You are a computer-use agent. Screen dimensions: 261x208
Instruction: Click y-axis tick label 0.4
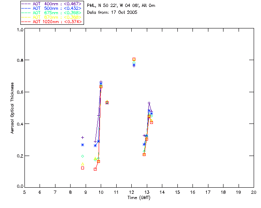click(x=20, y=124)
